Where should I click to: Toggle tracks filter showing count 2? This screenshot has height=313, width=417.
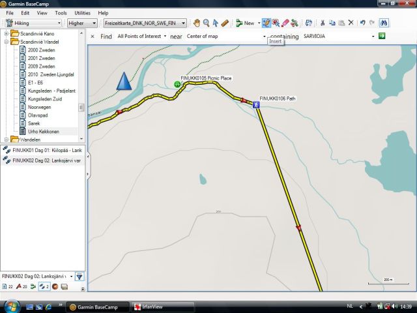44,286
